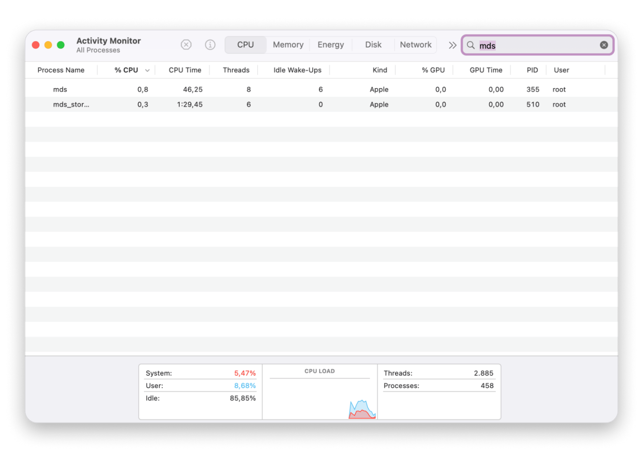Click the PID column header
Viewport: 643px width, 456px height.
pos(532,70)
